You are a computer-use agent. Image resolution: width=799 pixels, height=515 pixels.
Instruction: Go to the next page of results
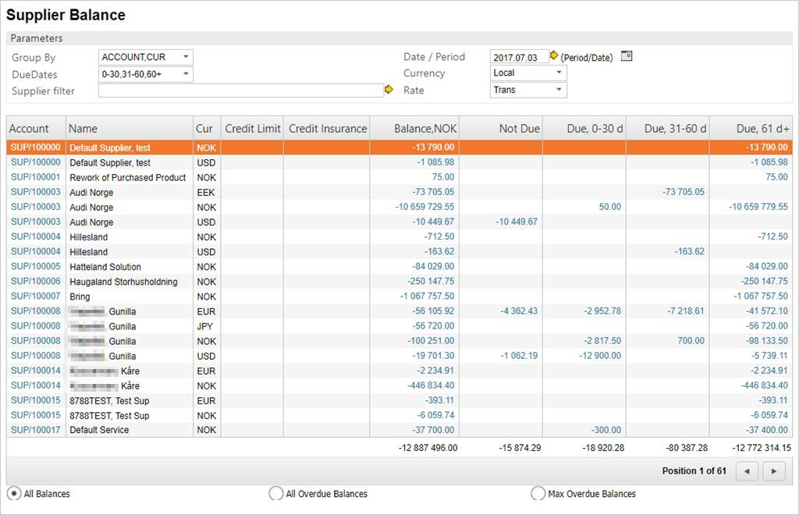(x=773, y=471)
